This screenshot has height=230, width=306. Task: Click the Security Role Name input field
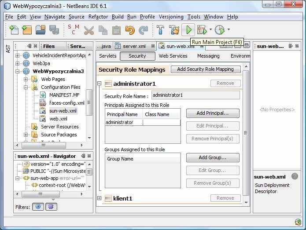click(x=196, y=95)
